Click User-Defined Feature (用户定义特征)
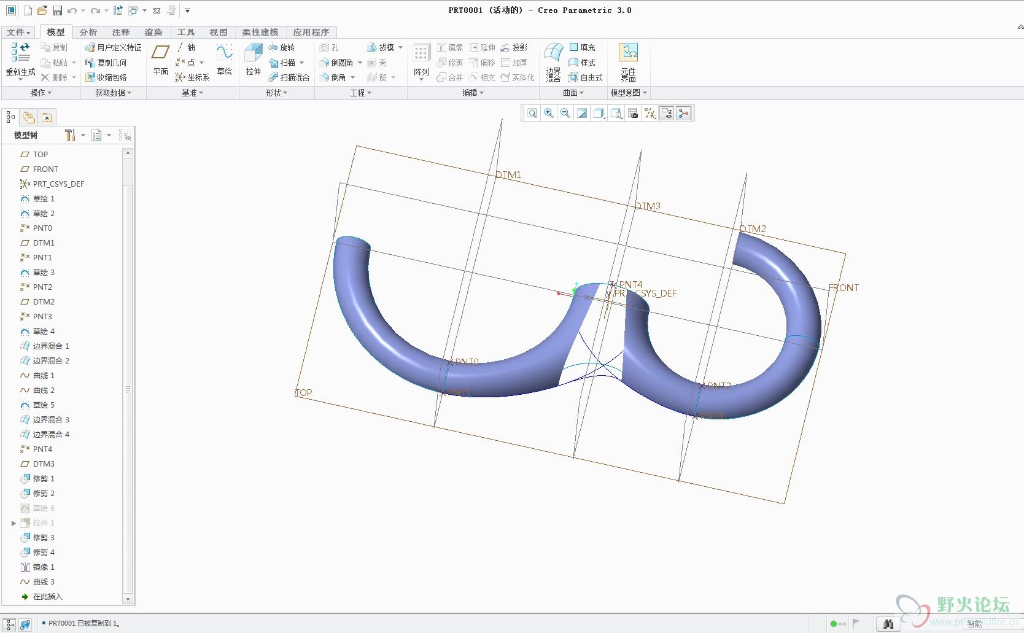 pyautogui.click(x=114, y=47)
